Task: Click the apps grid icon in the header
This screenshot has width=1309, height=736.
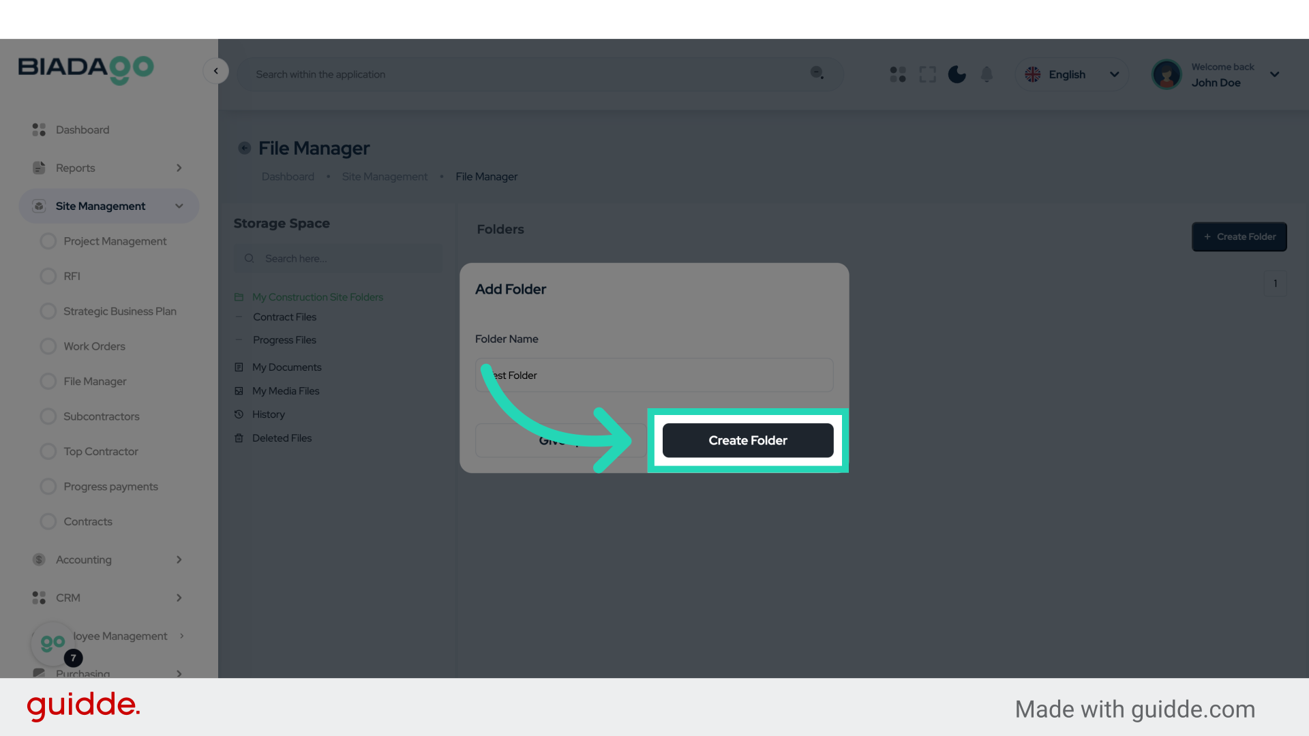Action: [897, 74]
